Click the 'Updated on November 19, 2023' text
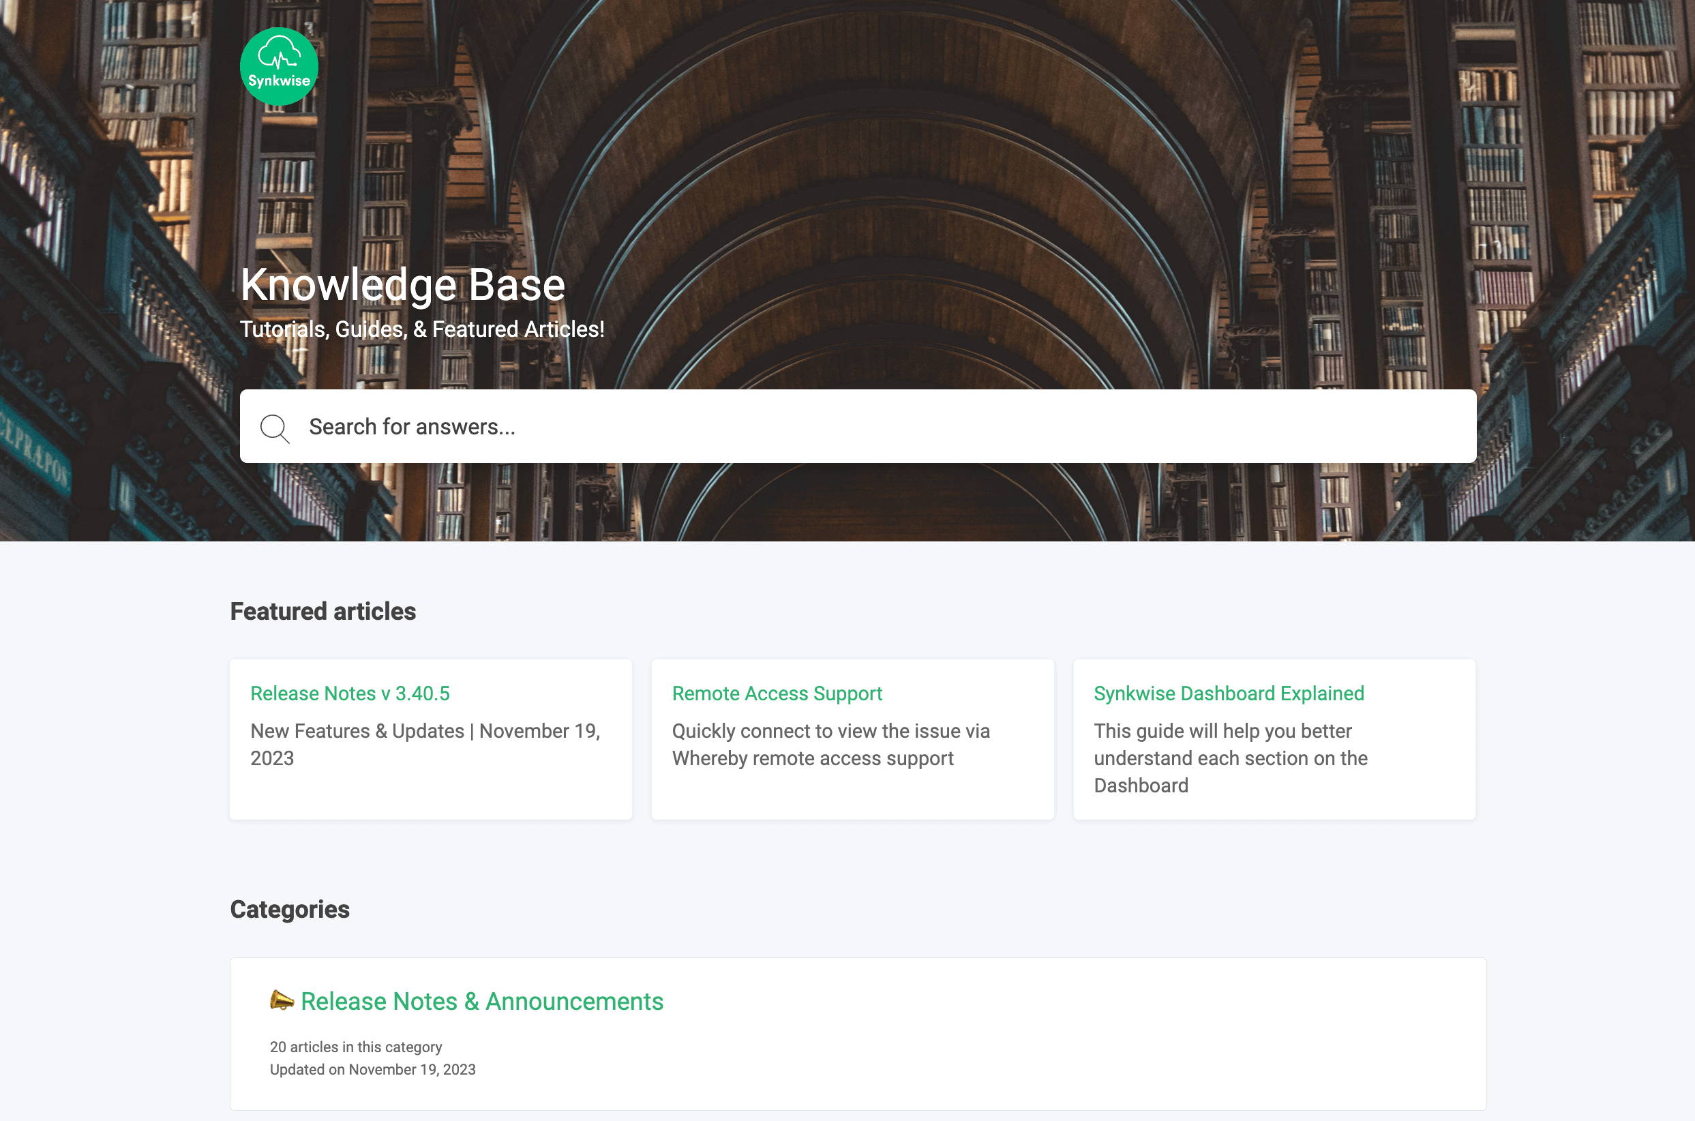The image size is (1695, 1121). coord(372,1070)
